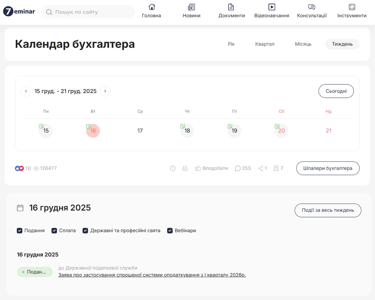Screen dimensions: 375x300
Task: Advance to next week with right chevron
Action: (105, 91)
